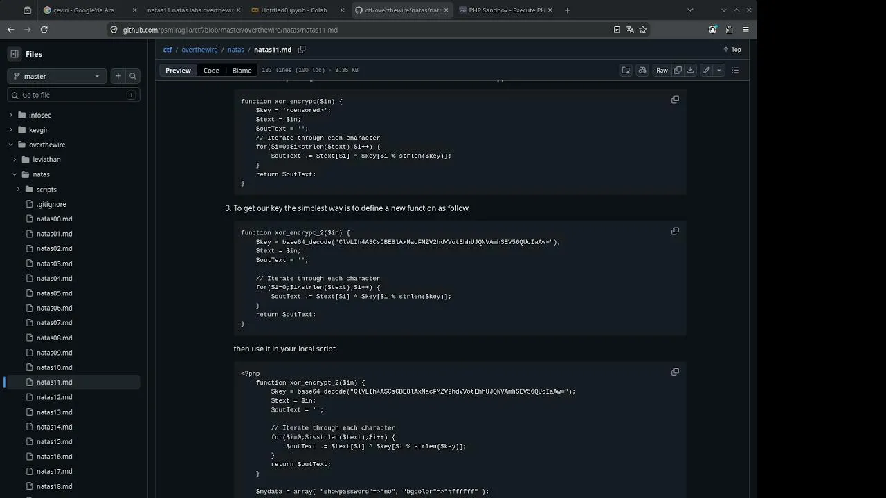The height and width of the screenshot is (498, 886).
Task: Toggle reader view icon in address bar
Action: pyautogui.click(x=617, y=30)
